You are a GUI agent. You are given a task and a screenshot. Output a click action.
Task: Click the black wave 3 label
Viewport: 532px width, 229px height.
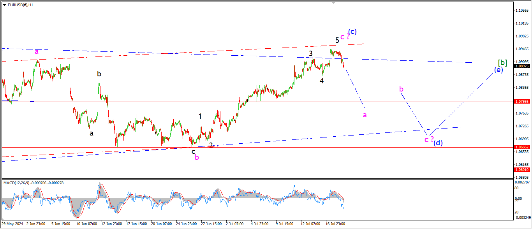point(311,53)
